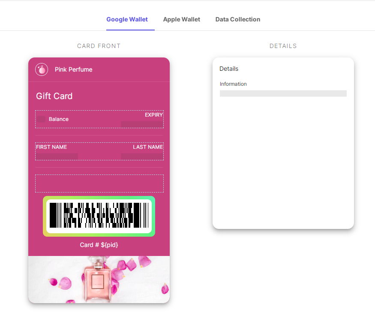Select the LAST NAME field label
Image resolution: width=375 pixels, height=319 pixels.
[x=148, y=147]
